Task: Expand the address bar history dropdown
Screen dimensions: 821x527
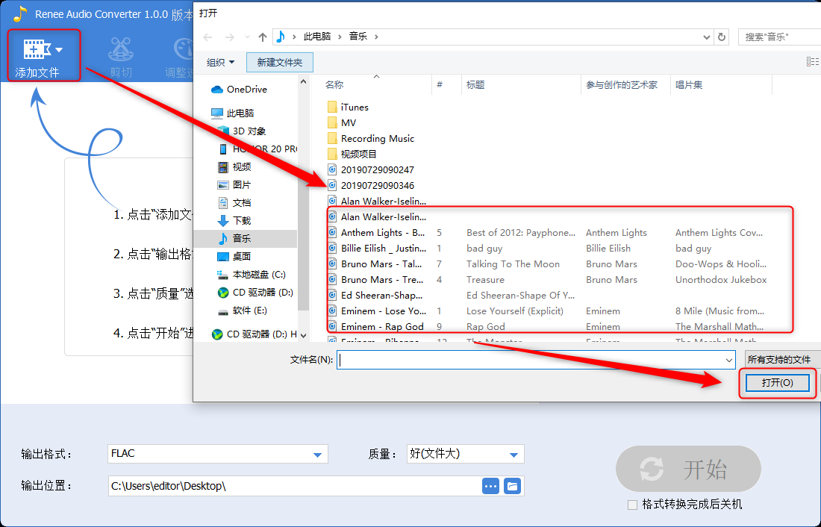Action: (x=706, y=37)
